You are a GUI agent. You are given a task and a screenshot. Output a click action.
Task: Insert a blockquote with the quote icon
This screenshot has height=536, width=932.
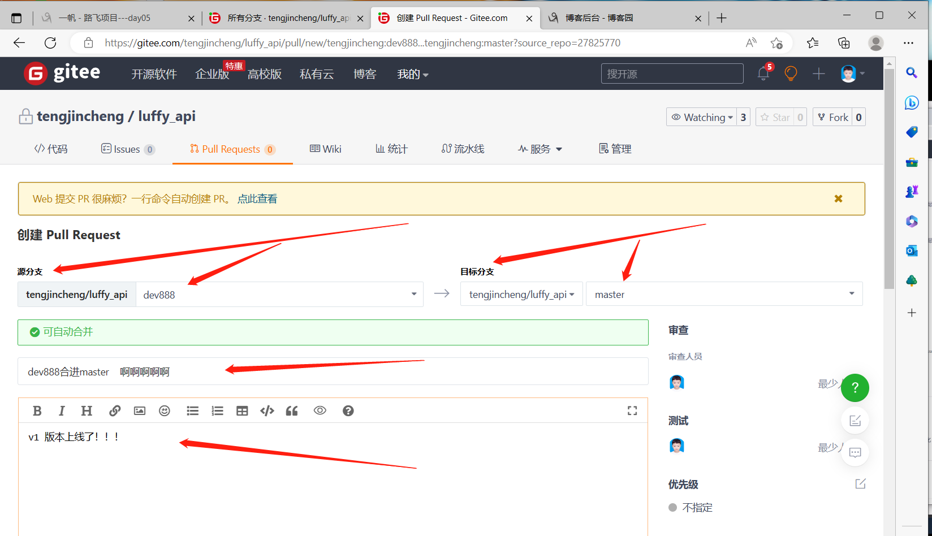292,411
